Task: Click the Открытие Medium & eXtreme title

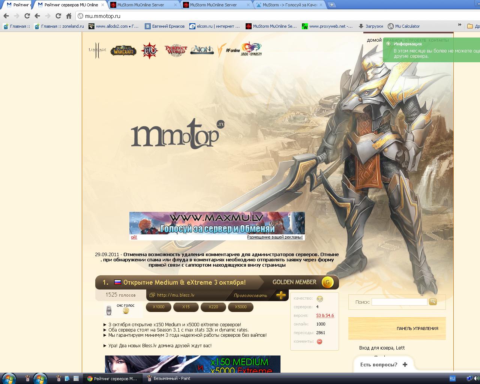Action: point(184,282)
